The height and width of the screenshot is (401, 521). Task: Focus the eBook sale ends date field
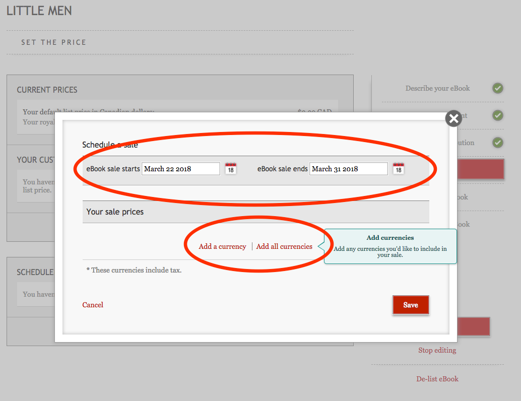click(349, 169)
